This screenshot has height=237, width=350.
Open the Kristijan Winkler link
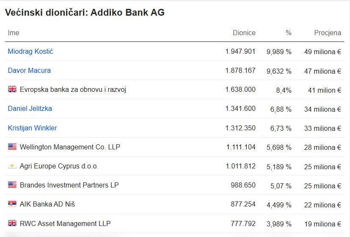tap(32, 128)
